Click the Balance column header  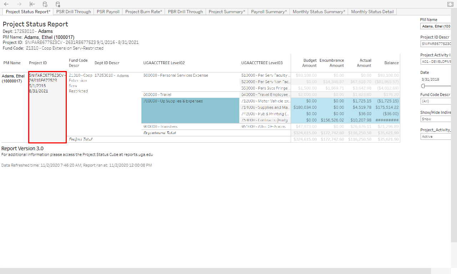[x=391, y=63]
